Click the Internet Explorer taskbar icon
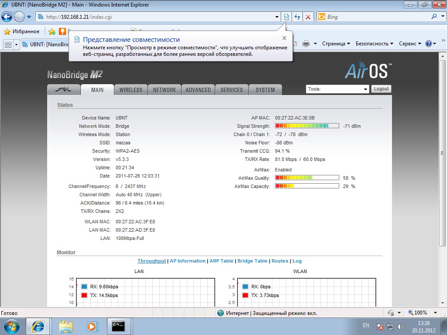The image size is (447, 335). [x=38, y=326]
